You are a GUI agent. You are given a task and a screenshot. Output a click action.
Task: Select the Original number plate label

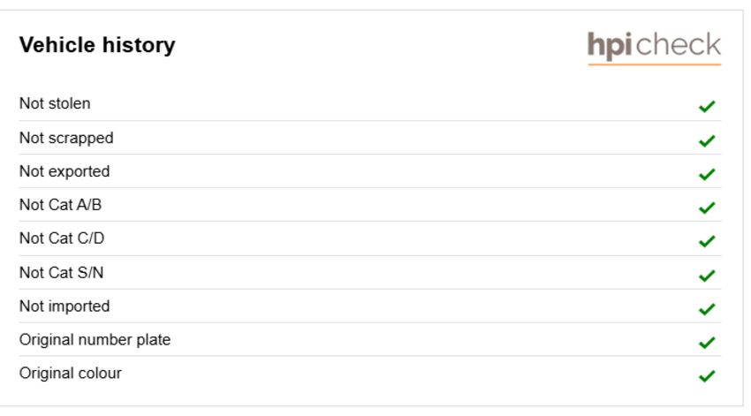[95, 340]
